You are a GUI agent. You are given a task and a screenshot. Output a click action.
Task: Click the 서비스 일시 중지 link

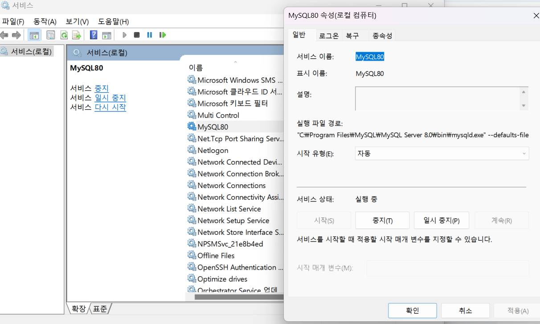[110, 98]
